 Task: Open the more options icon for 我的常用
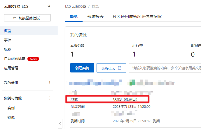click(50, 83)
